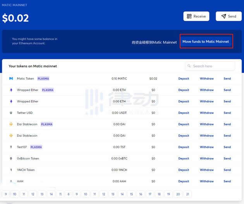Click the 0.00 TST balance
The width and height of the screenshot is (244, 204).
pos(119,147)
